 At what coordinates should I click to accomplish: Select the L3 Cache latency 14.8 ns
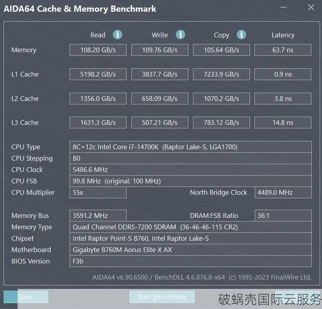click(283, 123)
